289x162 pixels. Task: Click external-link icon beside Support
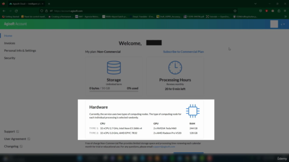[18, 131]
